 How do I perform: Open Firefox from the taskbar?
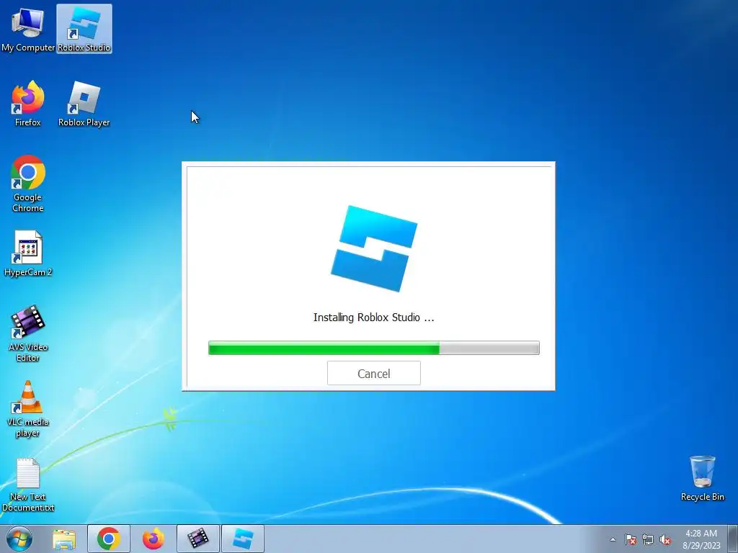point(154,539)
